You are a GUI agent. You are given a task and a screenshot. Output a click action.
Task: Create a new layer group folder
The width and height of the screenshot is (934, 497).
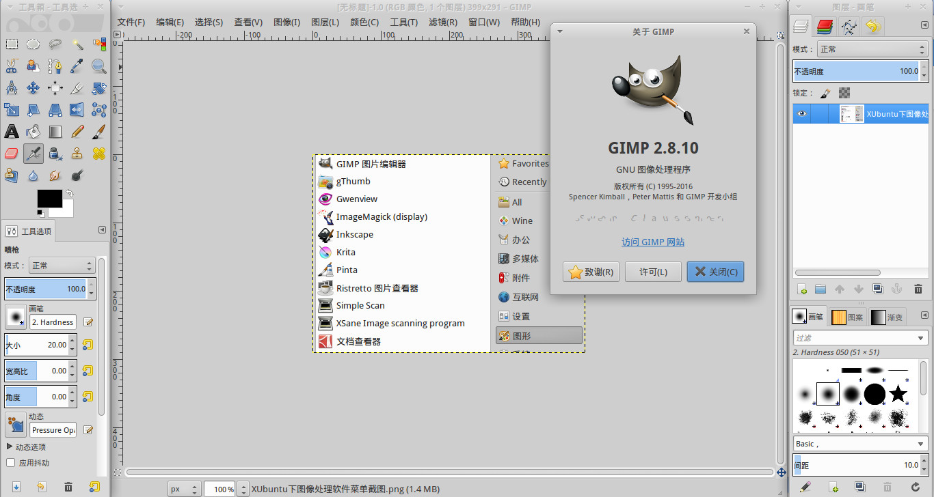point(820,289)
